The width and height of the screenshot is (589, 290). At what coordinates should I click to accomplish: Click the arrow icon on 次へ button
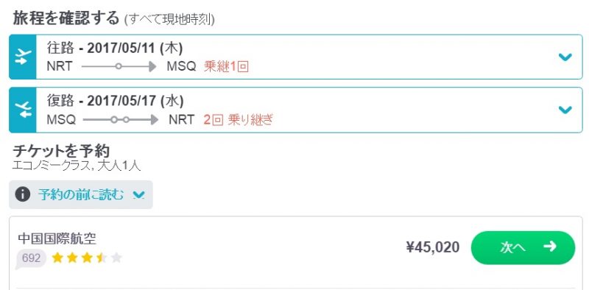[x=550, y=247]
